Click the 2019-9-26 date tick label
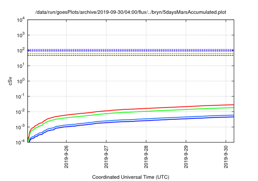 [66, 157]
